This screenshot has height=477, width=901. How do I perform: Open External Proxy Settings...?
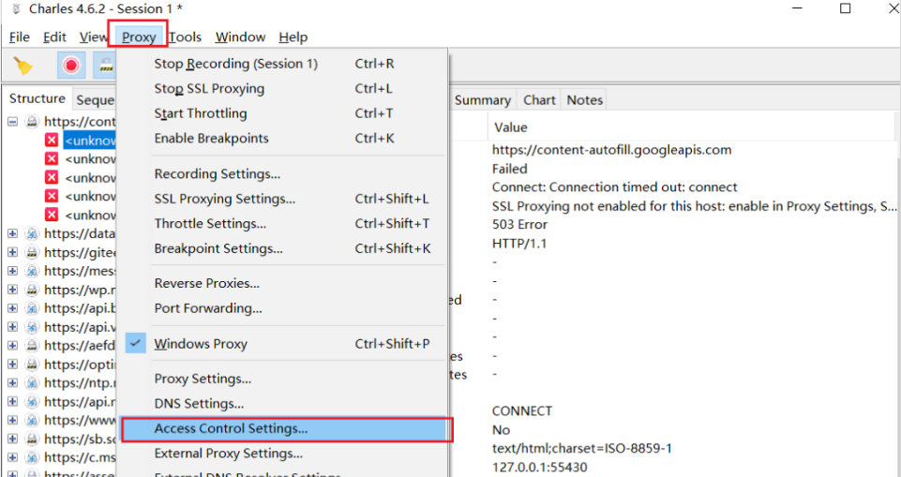point(281,454)
